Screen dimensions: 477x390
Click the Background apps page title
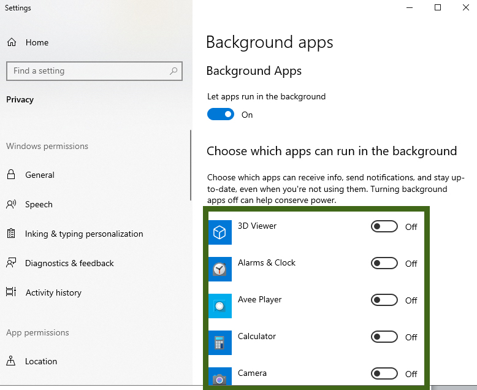[270, 42]
